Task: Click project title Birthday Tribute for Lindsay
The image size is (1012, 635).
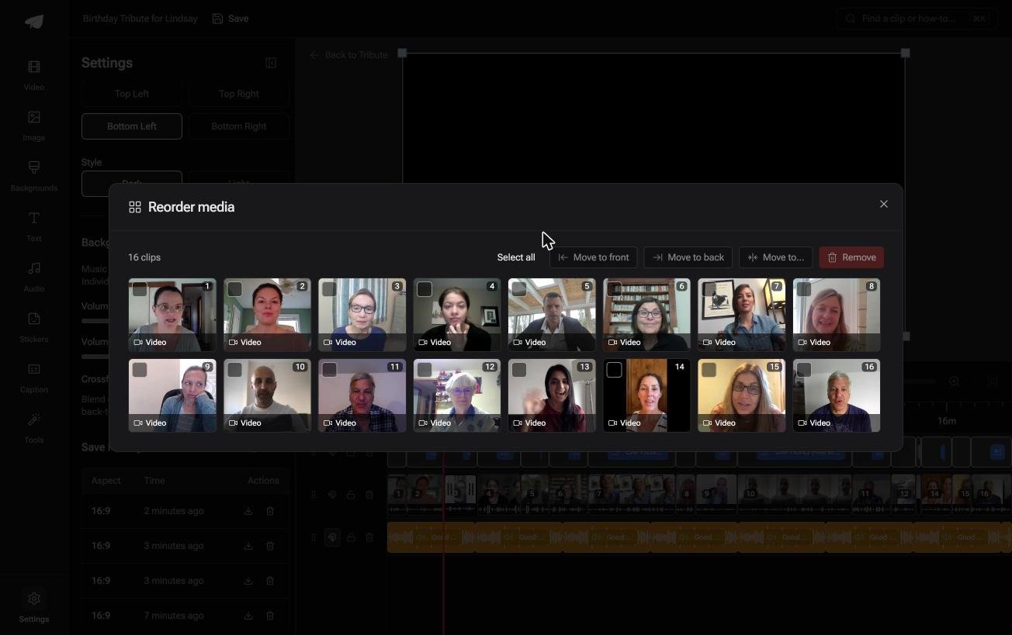Action: [x=140, y=19]
